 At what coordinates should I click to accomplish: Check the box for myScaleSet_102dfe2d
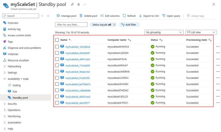coord(57,47)
